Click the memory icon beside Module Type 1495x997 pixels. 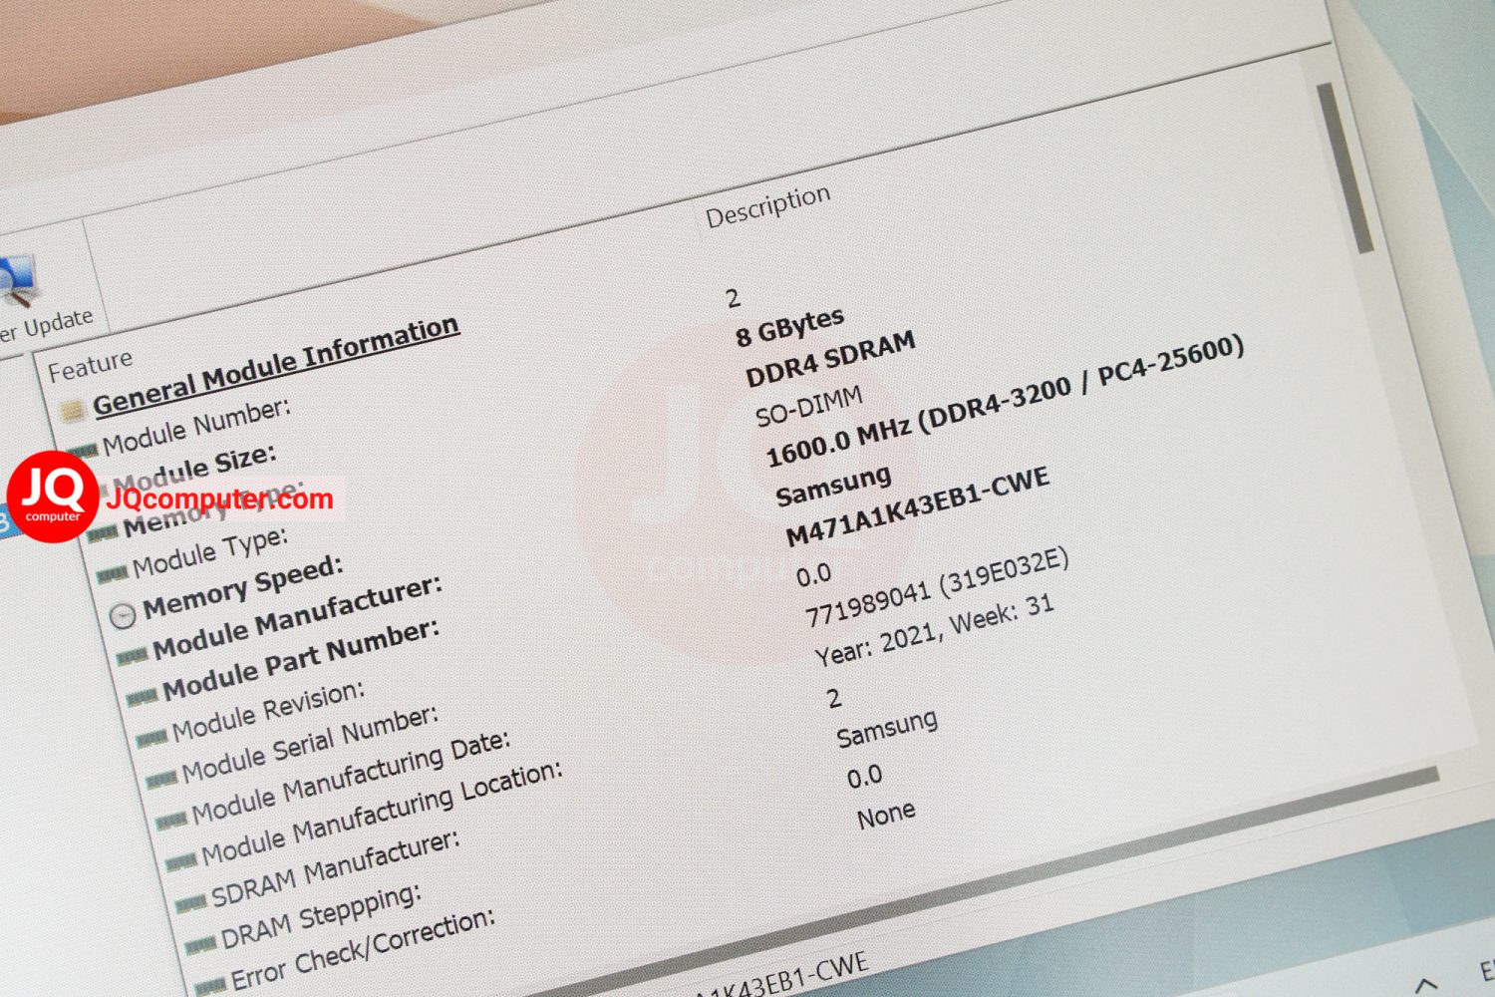112,574
